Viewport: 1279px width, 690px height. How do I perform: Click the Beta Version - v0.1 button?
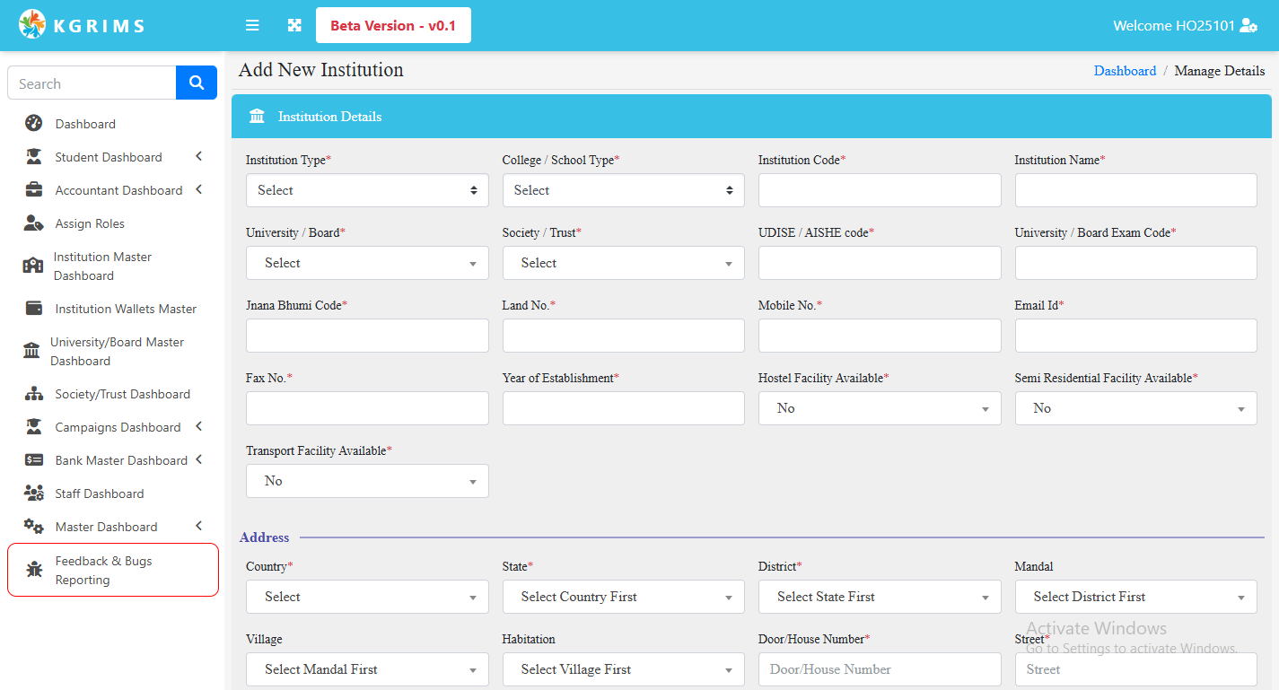coord(393,25)
